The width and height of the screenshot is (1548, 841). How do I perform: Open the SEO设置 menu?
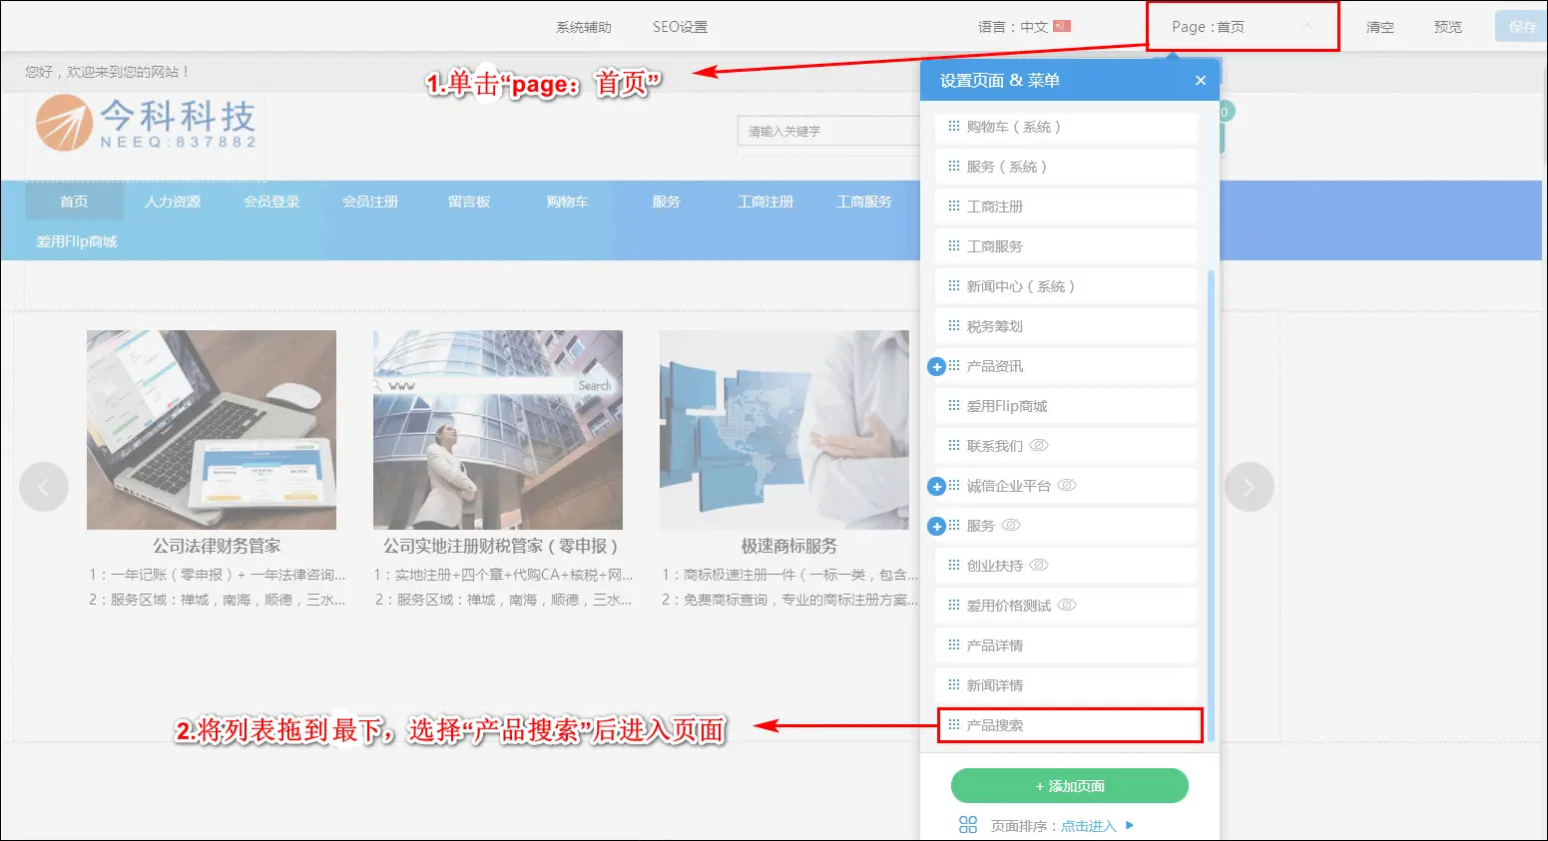pyautogui.click(x=680, y=27)
